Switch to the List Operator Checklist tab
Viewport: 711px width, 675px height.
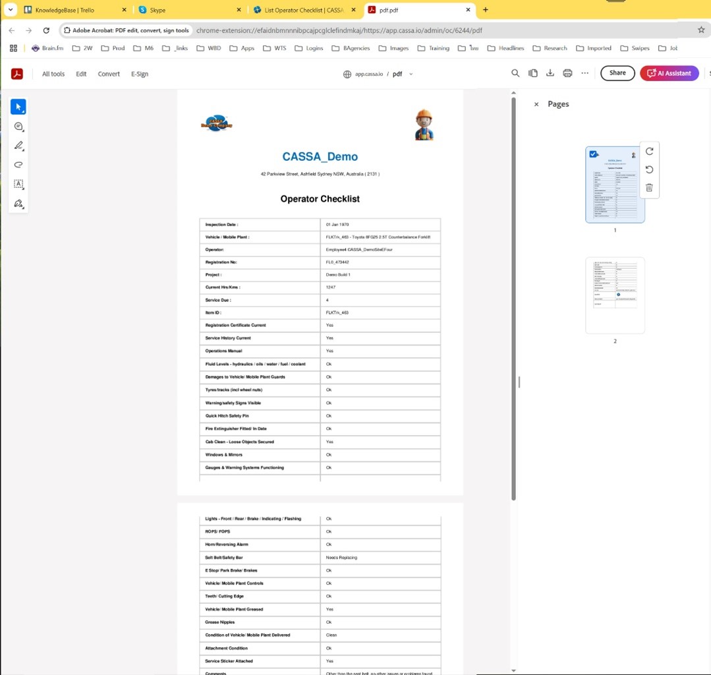304,10
